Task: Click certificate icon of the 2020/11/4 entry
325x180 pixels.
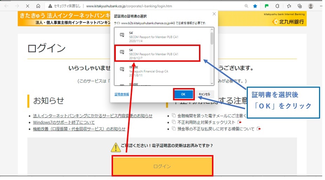Action: 122,35
